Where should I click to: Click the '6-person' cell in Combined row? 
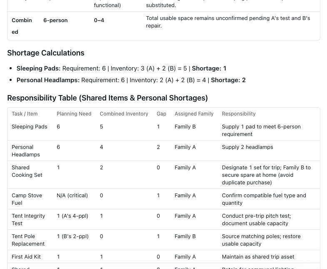point(55,20)
